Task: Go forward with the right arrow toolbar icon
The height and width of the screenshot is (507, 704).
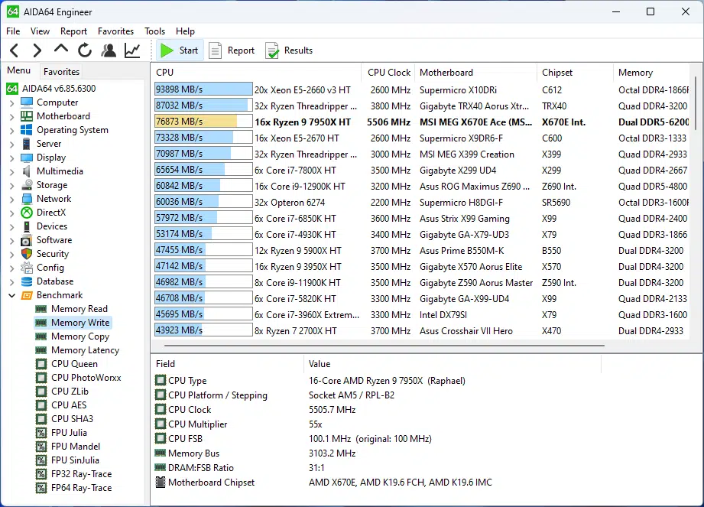Action: pyautogui.click(x=37, y=50)
